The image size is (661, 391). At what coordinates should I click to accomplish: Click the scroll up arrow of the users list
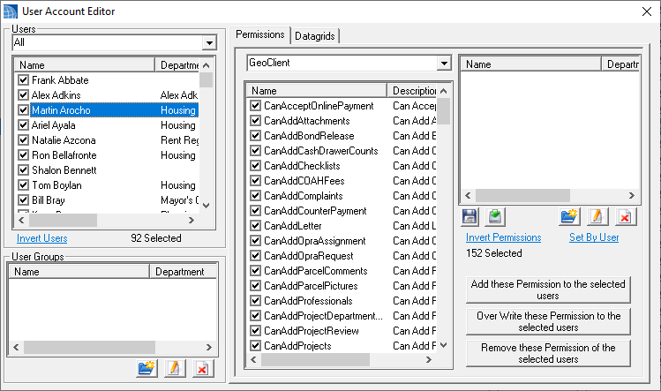pyautogui.click(x=207, y=65)
